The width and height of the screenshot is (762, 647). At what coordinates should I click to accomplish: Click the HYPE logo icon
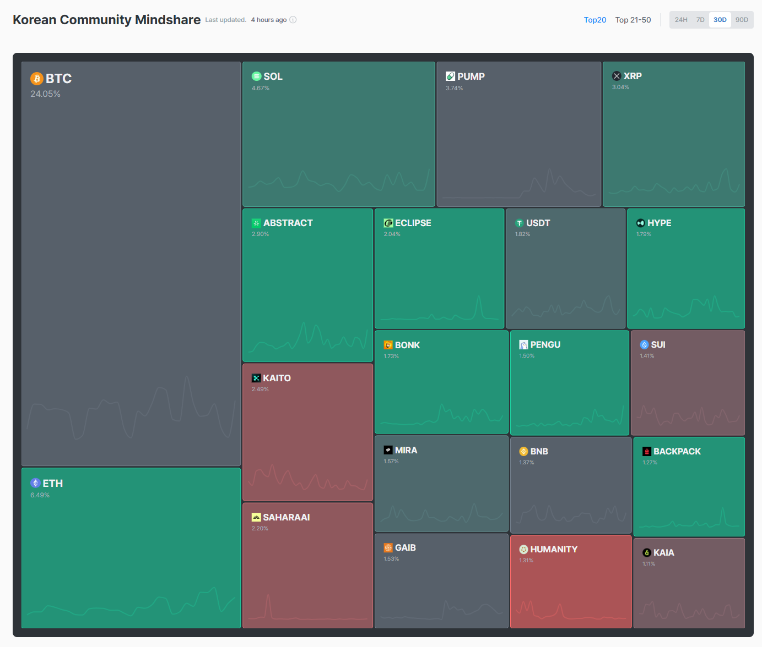coord(641,223)
